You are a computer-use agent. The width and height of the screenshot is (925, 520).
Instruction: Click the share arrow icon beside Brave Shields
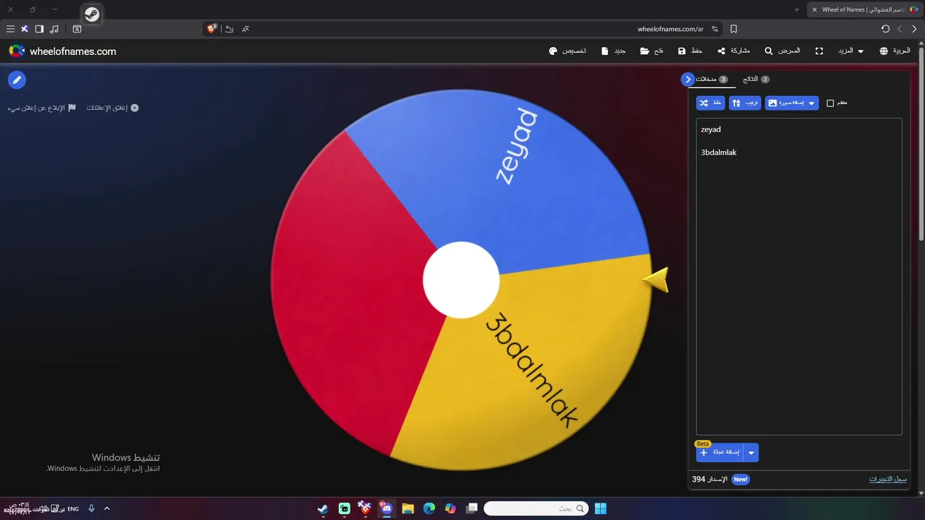(229, 29)
